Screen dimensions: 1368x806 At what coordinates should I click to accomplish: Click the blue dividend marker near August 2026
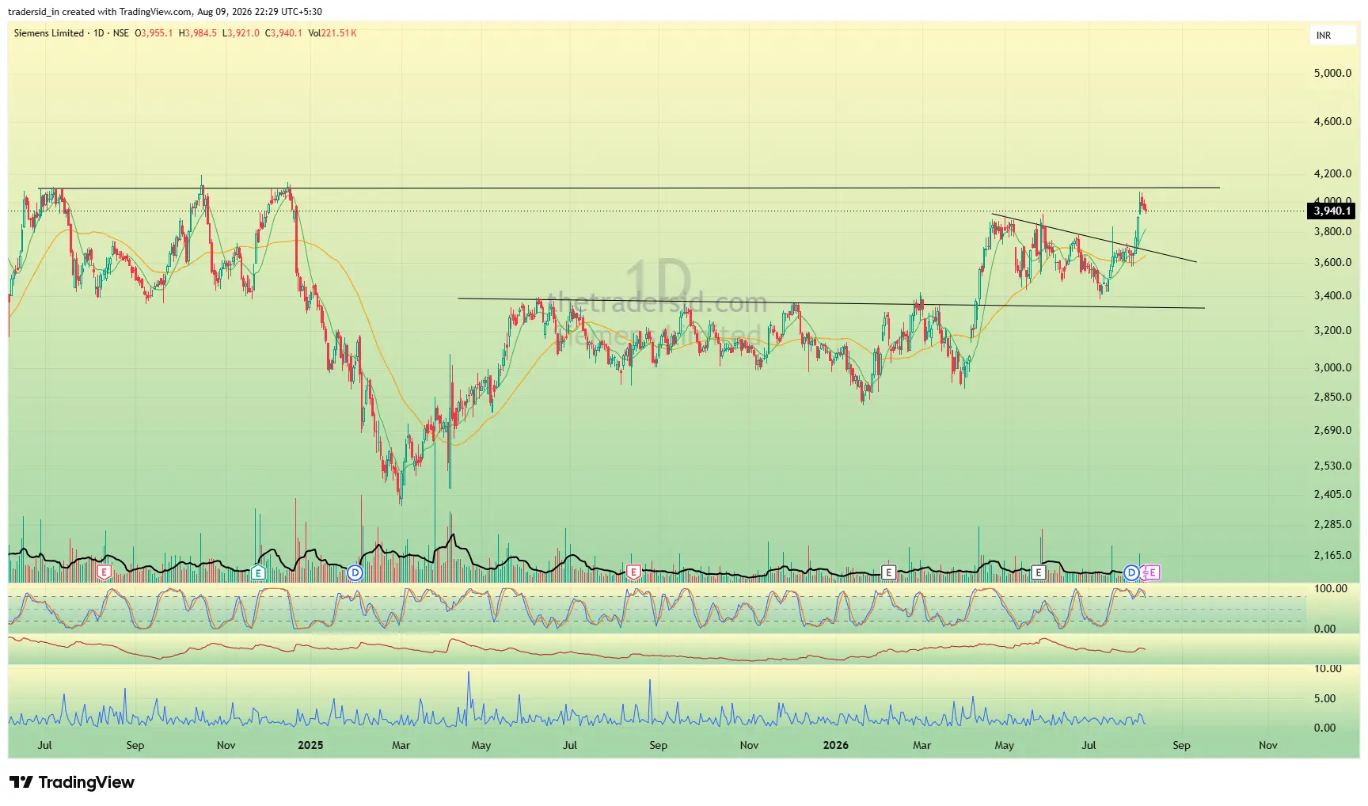[1131, 572]
